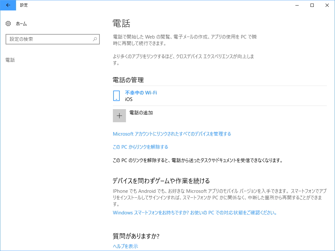This screenshot has height=251, width=335.
Task: Open Microsoft アカウントにリンクされたすべてのデバイスを管理する link
Action: [172, 134]
